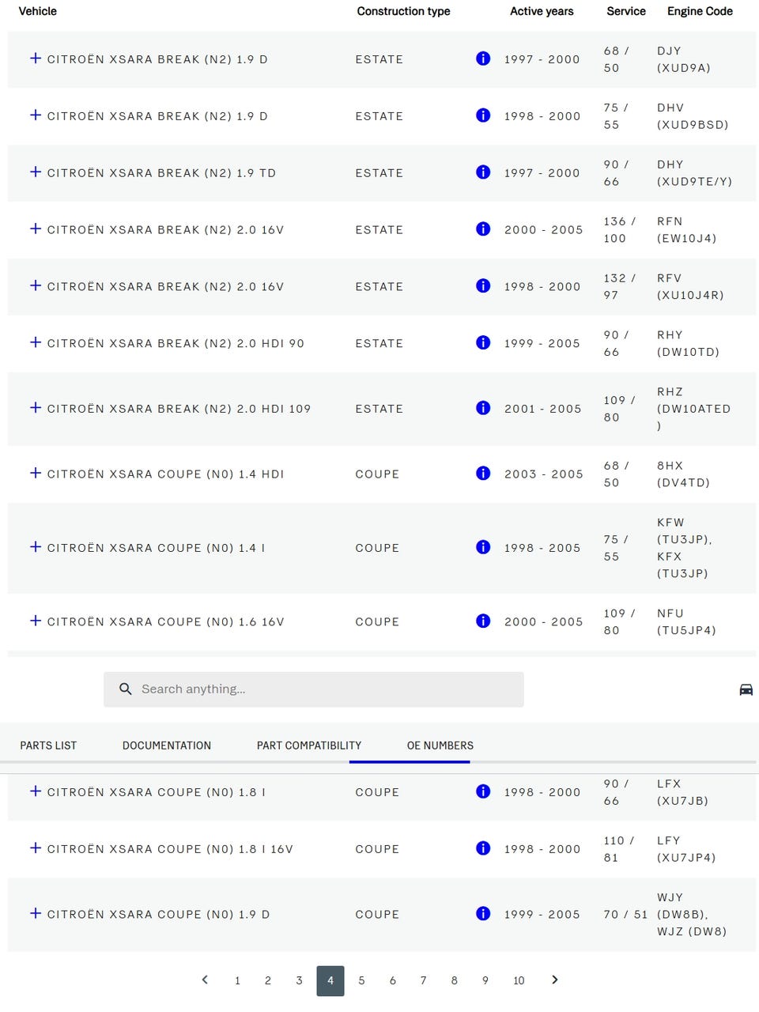Click info icon for Xsara Break 1.9 TD row
This screenshot has width=759, height=1012.
click(483, 172)
